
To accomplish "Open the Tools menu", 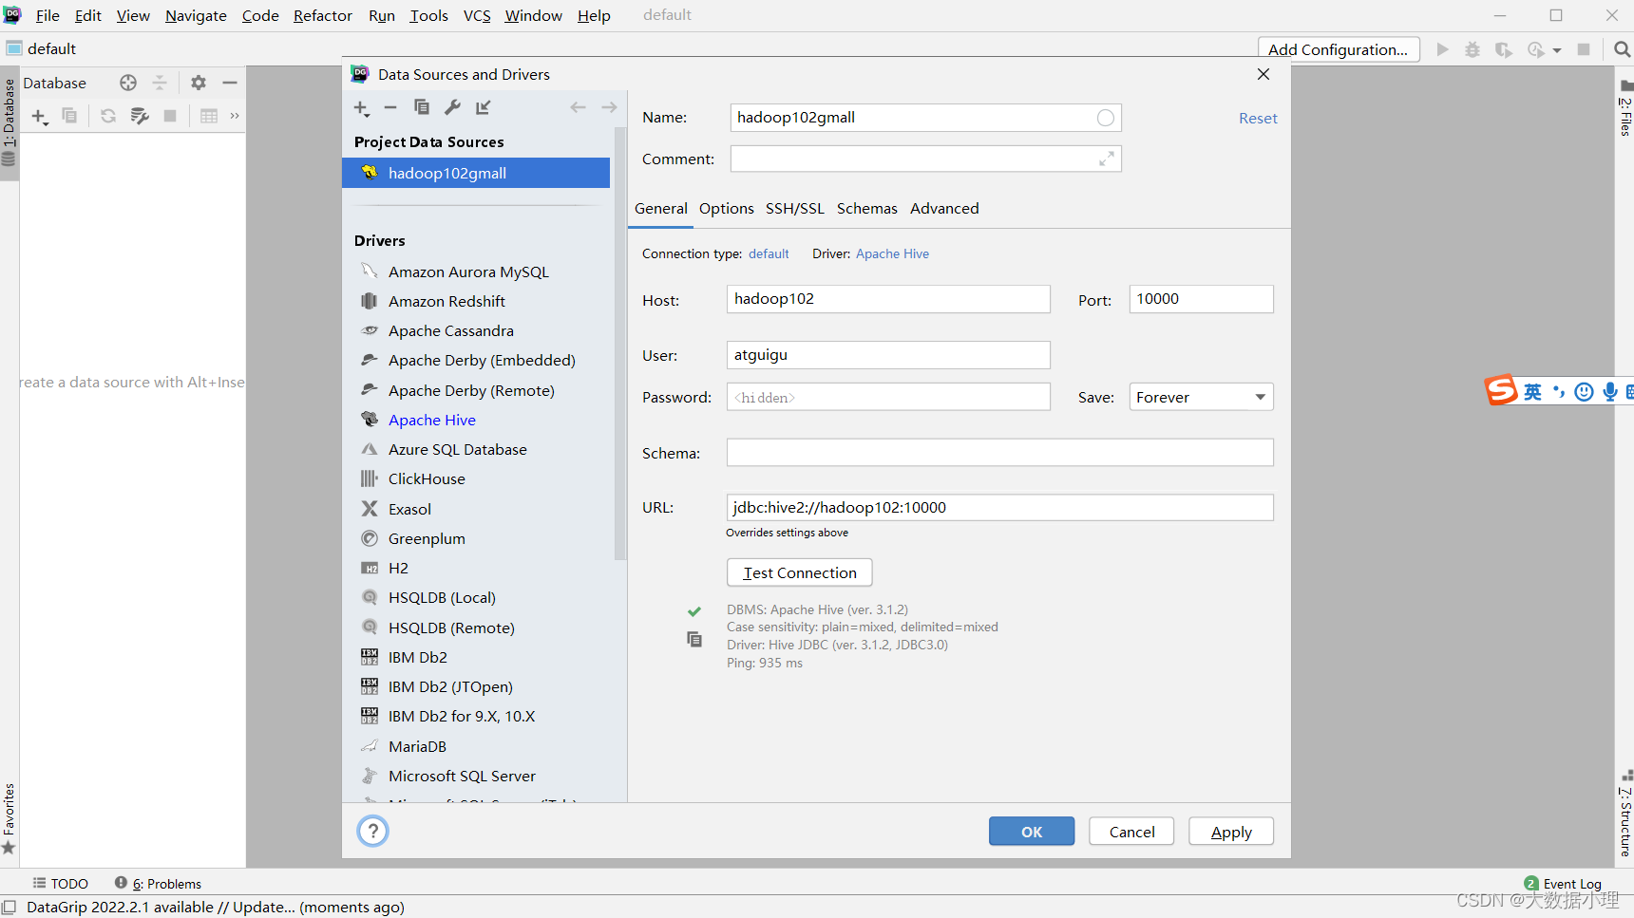I will pyautogui.click(x=428, y=15).
